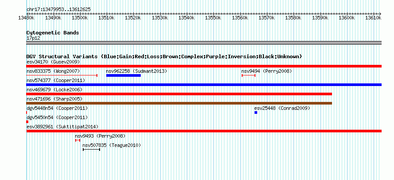
Task: Click the chr17:13479953..13612625 region label
Action: tap(58, 10)
